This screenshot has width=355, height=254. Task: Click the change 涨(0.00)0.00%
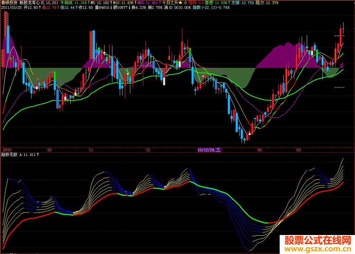click(177, 7)
